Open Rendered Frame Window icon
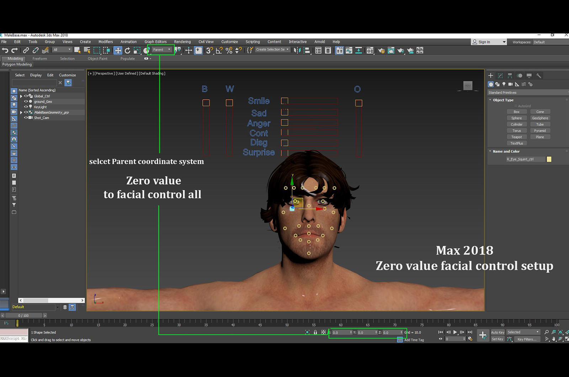The width and height of the screenshot is (569, 377). click(x=391, y=51)
